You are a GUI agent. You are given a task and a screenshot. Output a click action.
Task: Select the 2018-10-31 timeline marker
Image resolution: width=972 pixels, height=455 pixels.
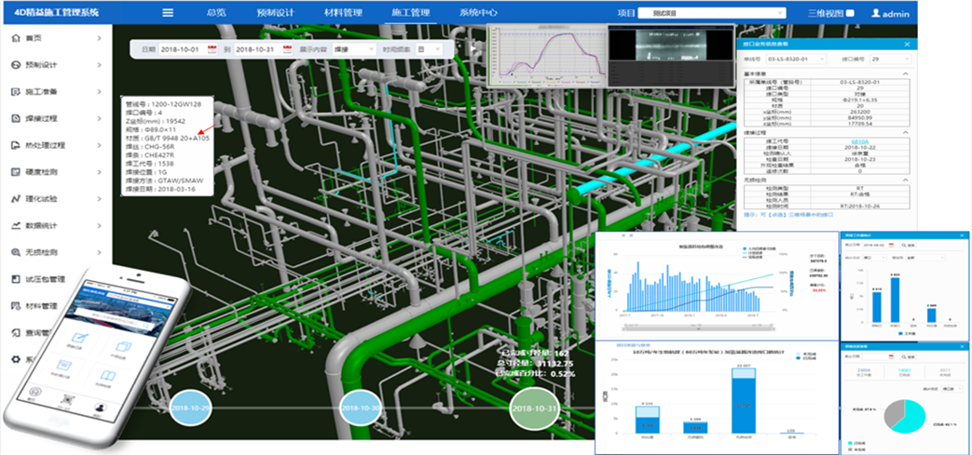point(534,408)
